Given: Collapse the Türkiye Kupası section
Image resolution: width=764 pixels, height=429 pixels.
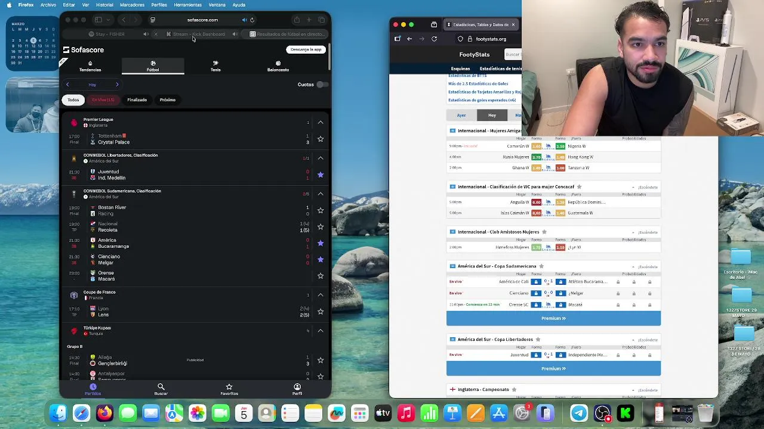Looking at the screenshot, I should tap(321, 331).
